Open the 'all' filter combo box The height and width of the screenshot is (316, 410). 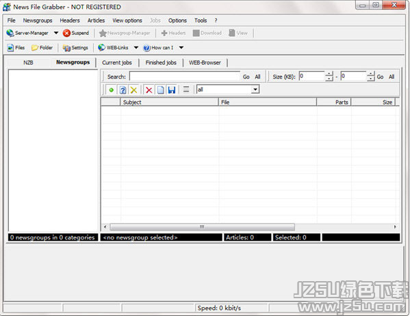(x=228, y=90)
